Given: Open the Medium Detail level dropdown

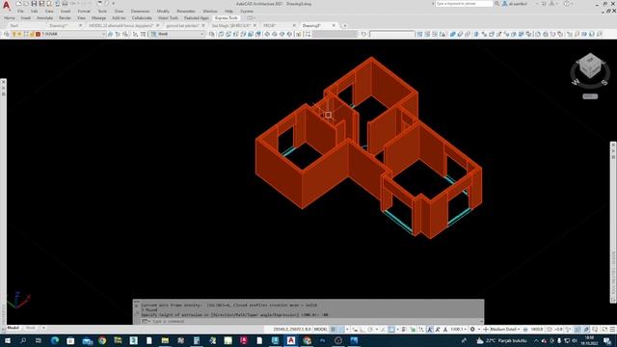Looking at the screenshot, I should coord(505,330).
